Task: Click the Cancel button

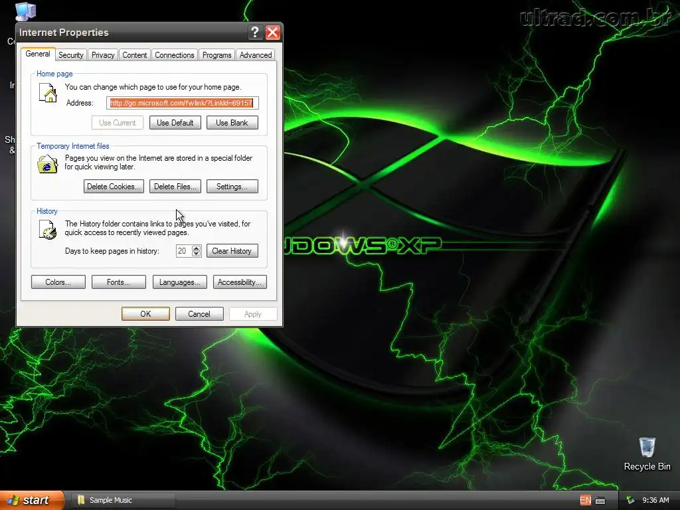Action: point(199,314)
